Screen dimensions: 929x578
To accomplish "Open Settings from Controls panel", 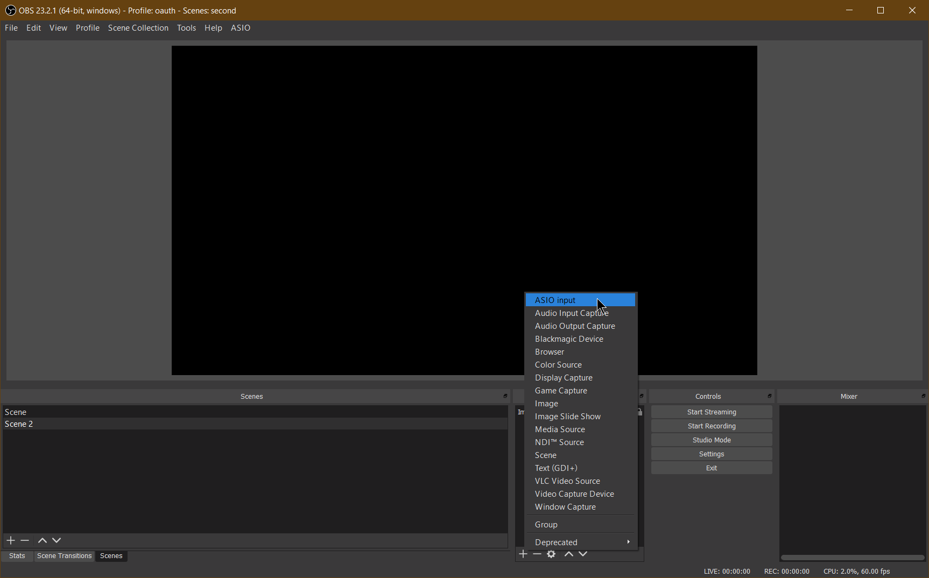I will click(x=712, y=454).
